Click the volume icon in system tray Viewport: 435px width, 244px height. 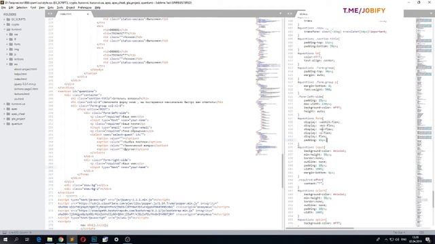click(x=397, y=239)
